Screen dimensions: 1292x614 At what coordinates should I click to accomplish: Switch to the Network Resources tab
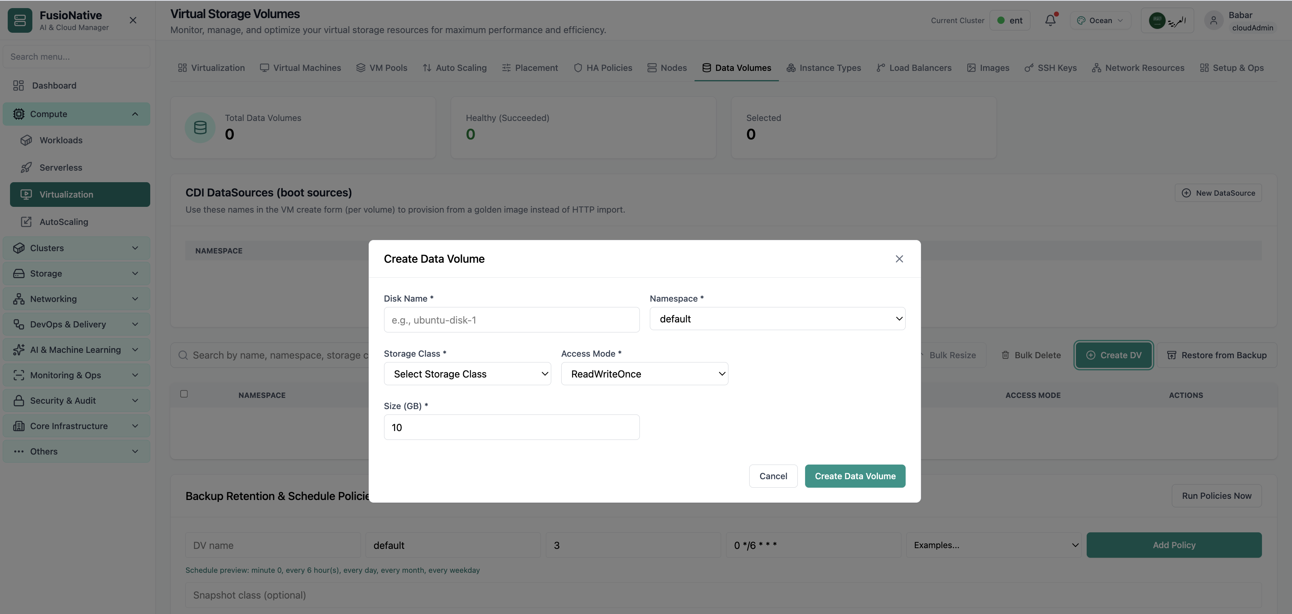coord(1138,68)
